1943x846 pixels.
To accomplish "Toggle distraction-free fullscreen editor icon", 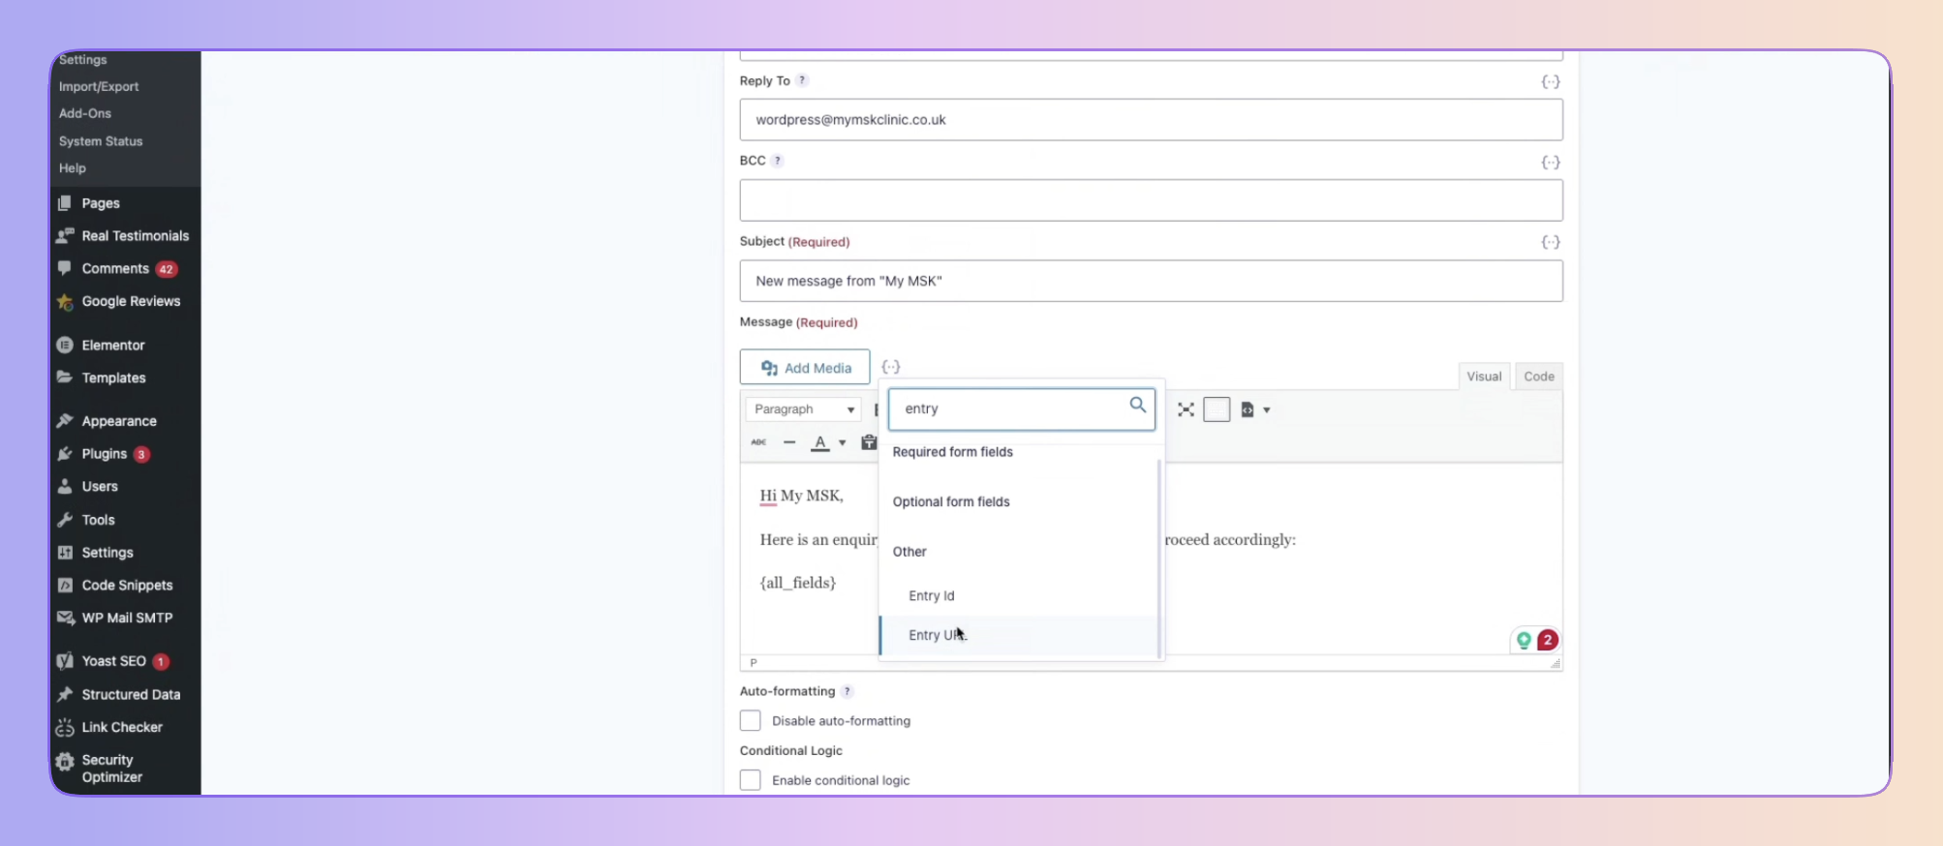I will [1186, 409].
